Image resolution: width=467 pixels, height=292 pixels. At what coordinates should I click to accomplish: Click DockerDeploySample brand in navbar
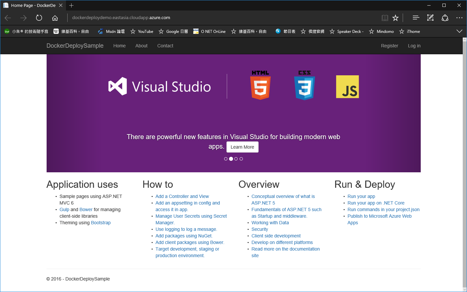(x=75, y=46)
